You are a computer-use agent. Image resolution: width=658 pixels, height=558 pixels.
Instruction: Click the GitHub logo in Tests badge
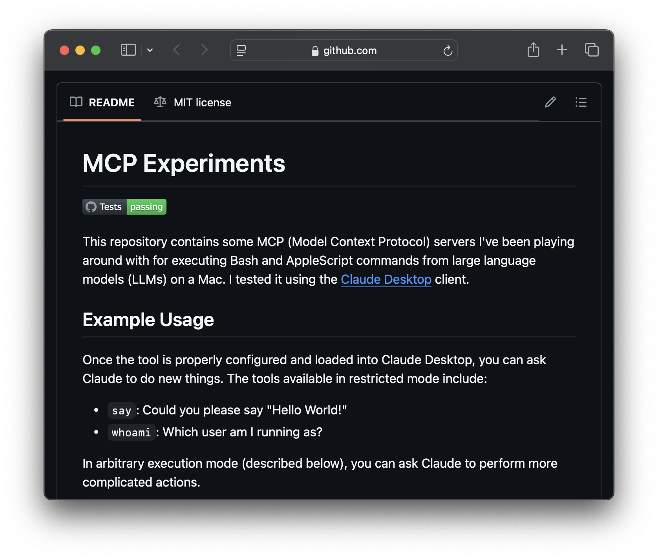[91, 207]
